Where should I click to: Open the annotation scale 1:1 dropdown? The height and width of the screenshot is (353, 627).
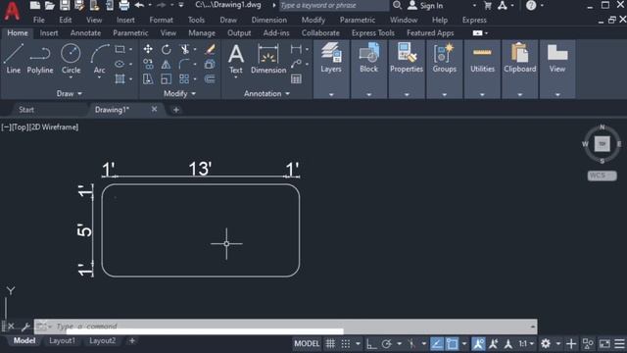526,344
